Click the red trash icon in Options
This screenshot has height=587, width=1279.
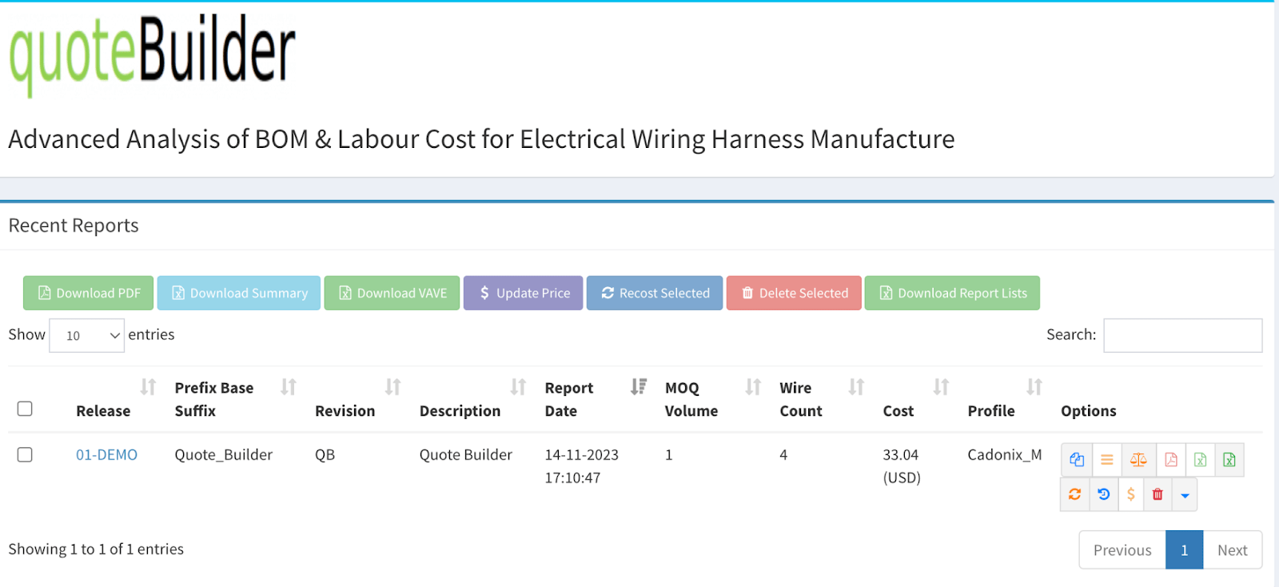1157,494
